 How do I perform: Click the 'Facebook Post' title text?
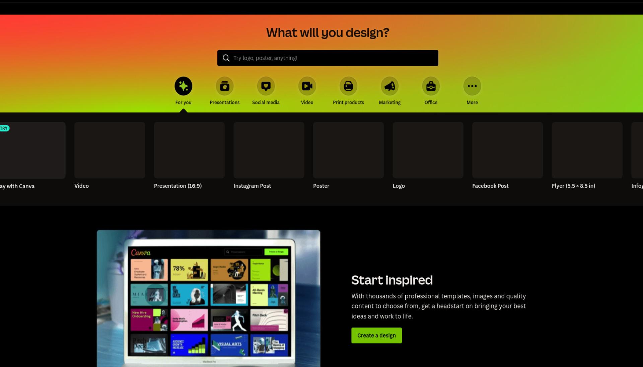coord(490,186)
